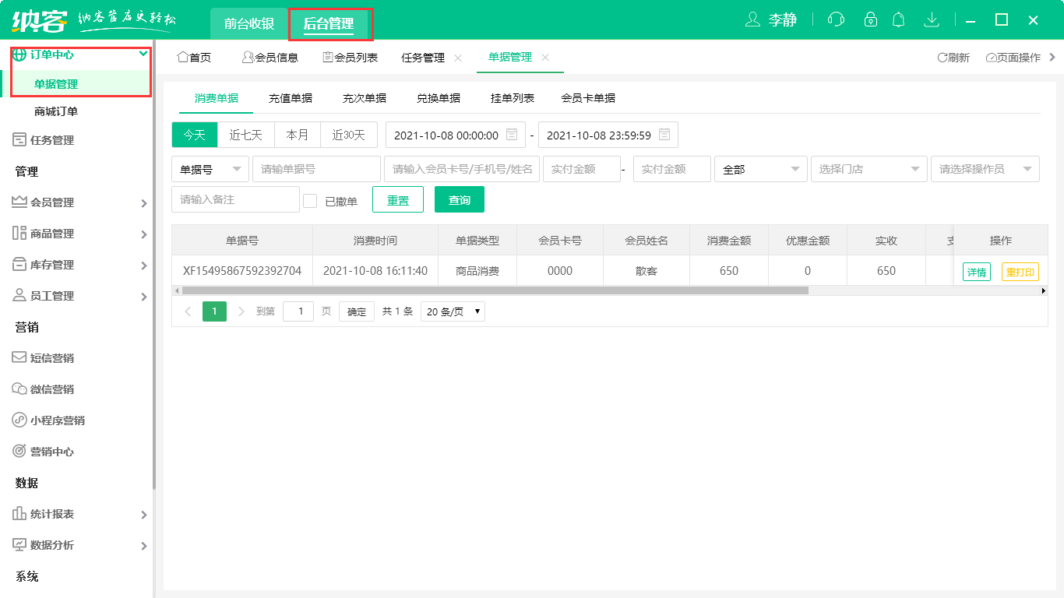
Task: Click 重打印 on the XF1549 record
Action: click(1020, 270)
